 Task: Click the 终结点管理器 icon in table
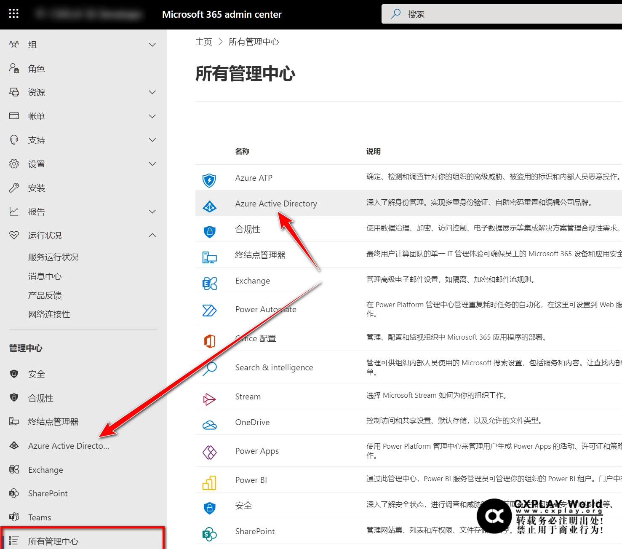tap(209, 257)
